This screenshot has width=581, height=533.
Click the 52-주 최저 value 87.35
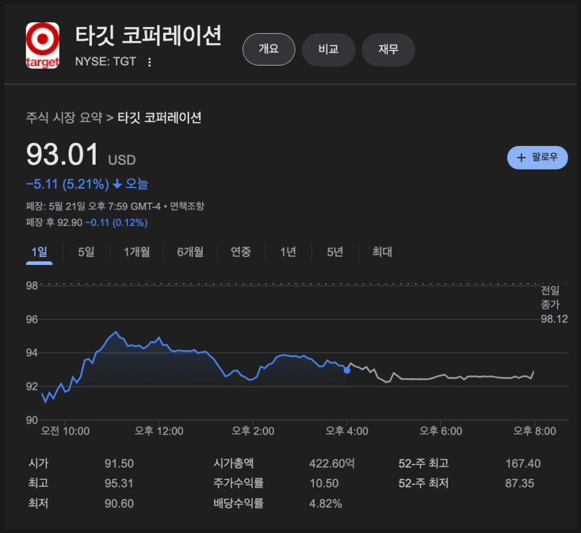pos(520,483)
